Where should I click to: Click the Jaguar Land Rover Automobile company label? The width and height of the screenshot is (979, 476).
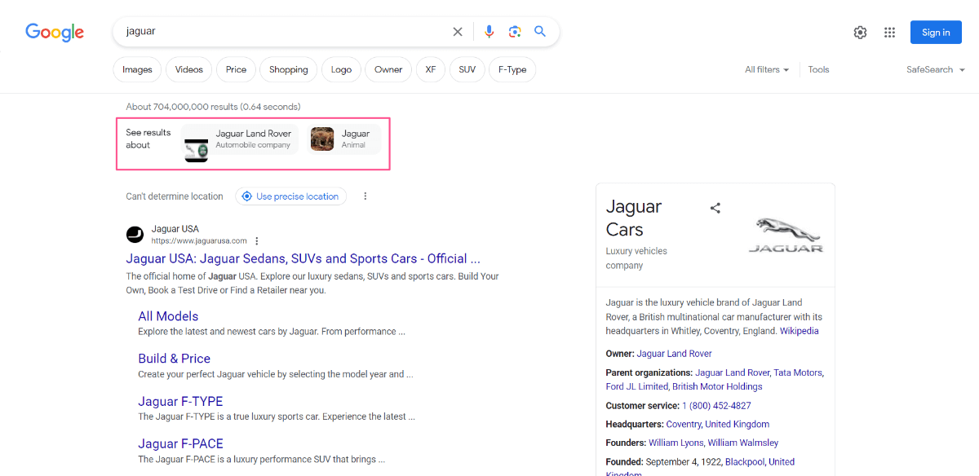(x=253, y=139)
